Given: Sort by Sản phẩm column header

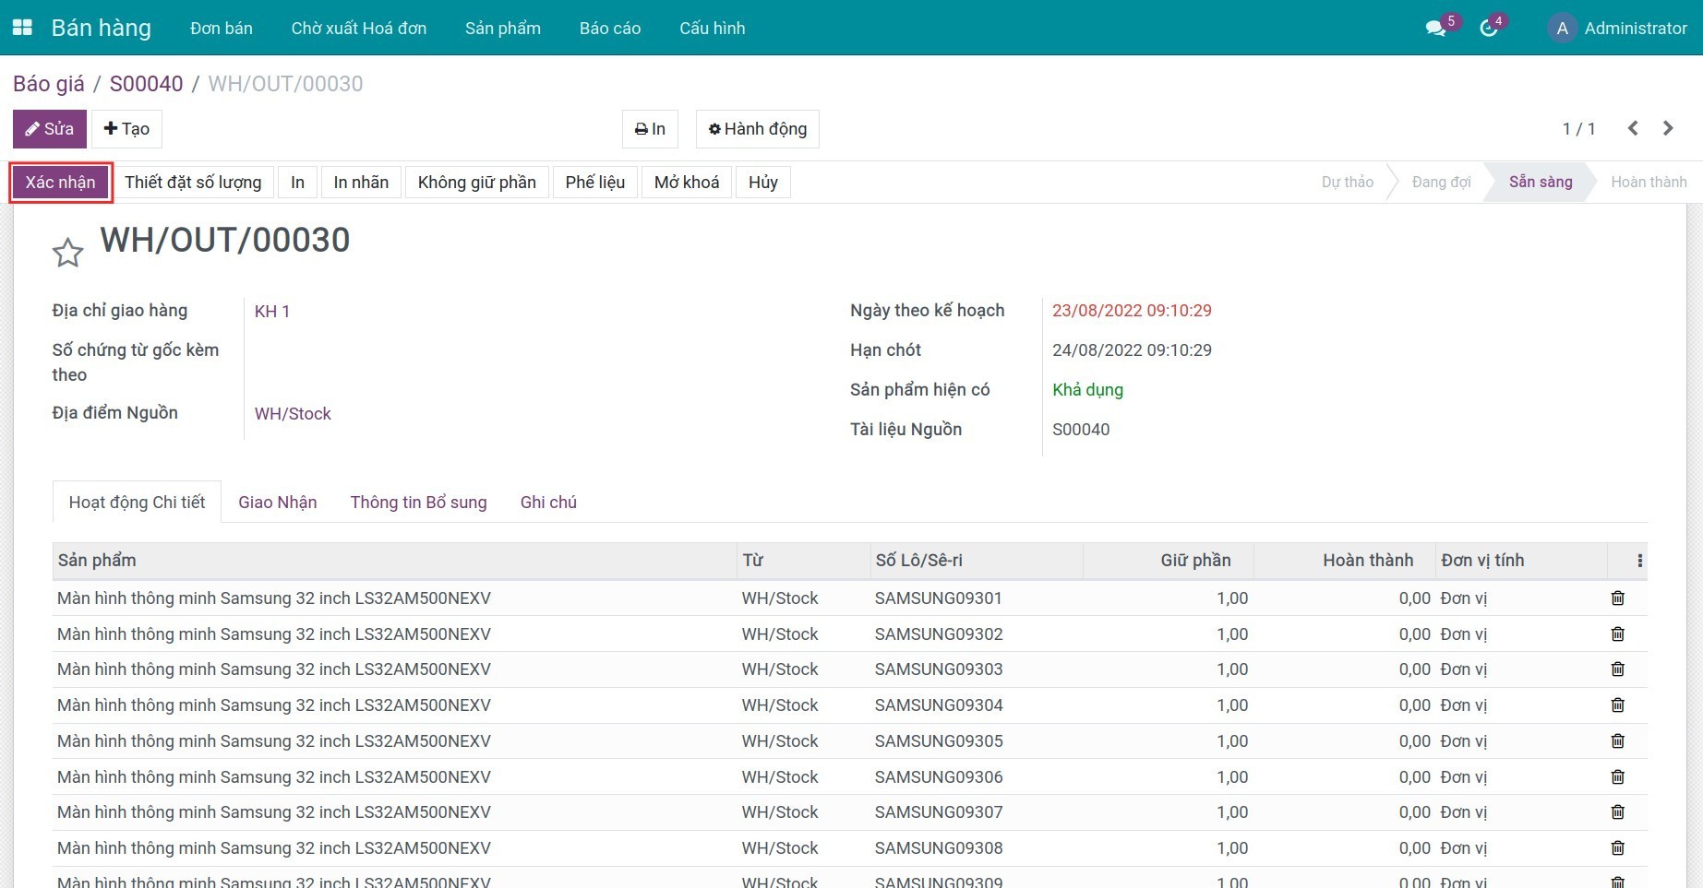Looking at the screenshot, I should click(394, 561).
